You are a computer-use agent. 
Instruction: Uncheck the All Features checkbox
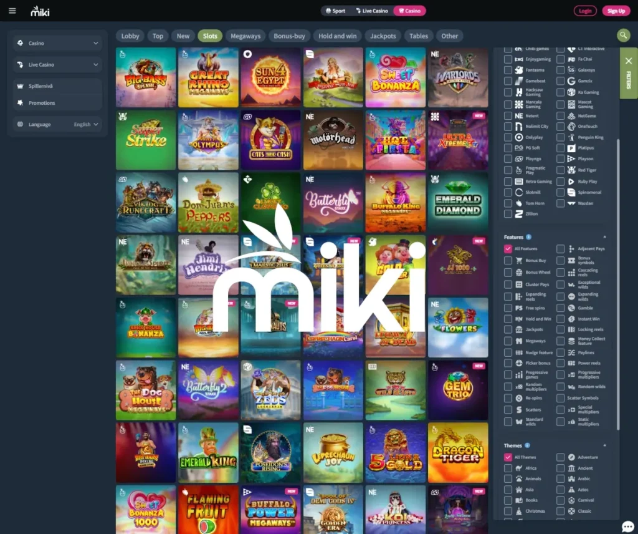coord(508,249)
